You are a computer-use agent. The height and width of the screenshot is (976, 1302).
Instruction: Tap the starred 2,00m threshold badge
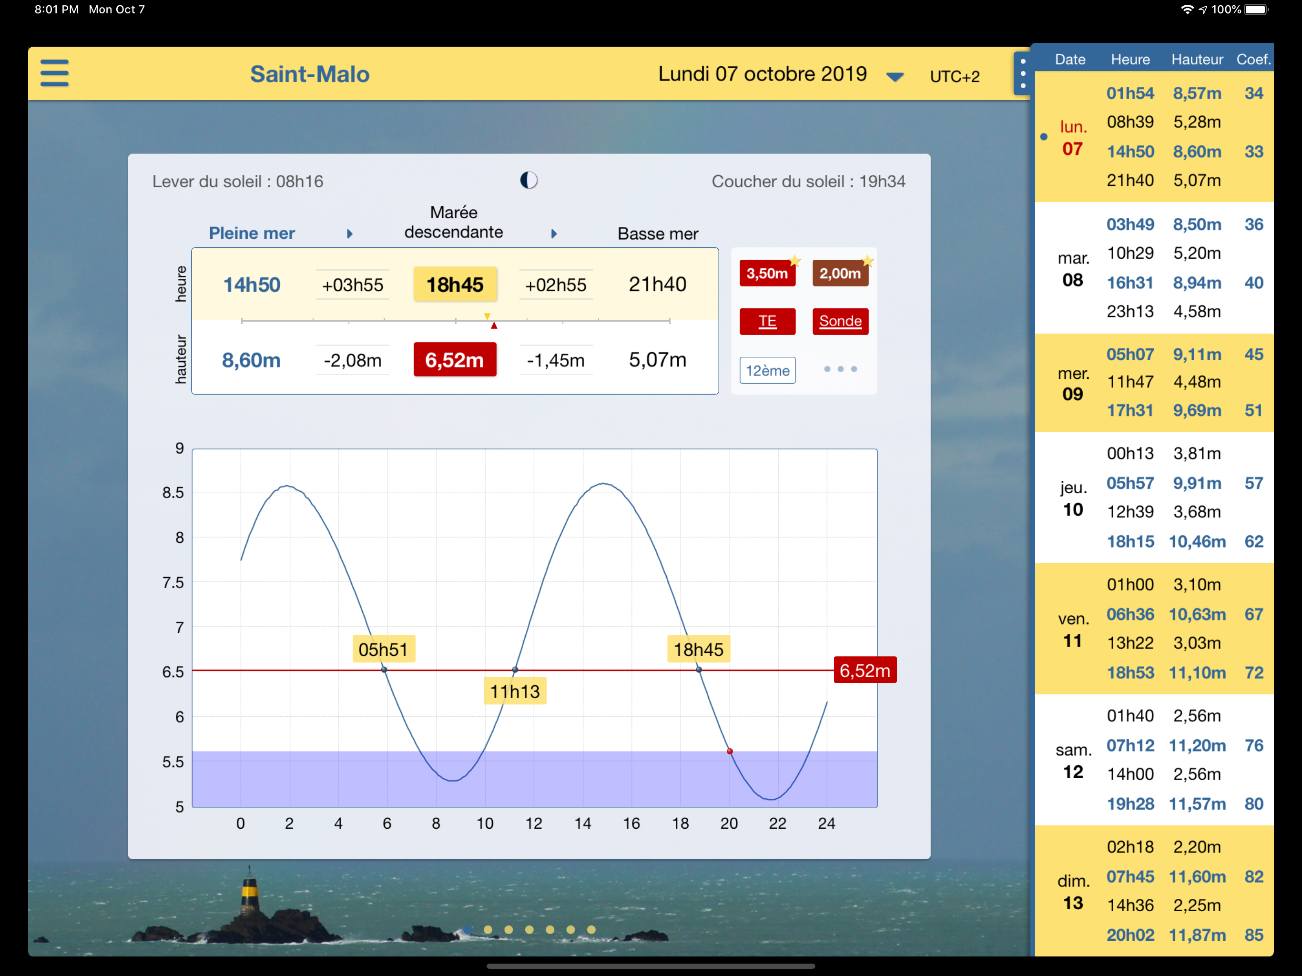(840, 273)
